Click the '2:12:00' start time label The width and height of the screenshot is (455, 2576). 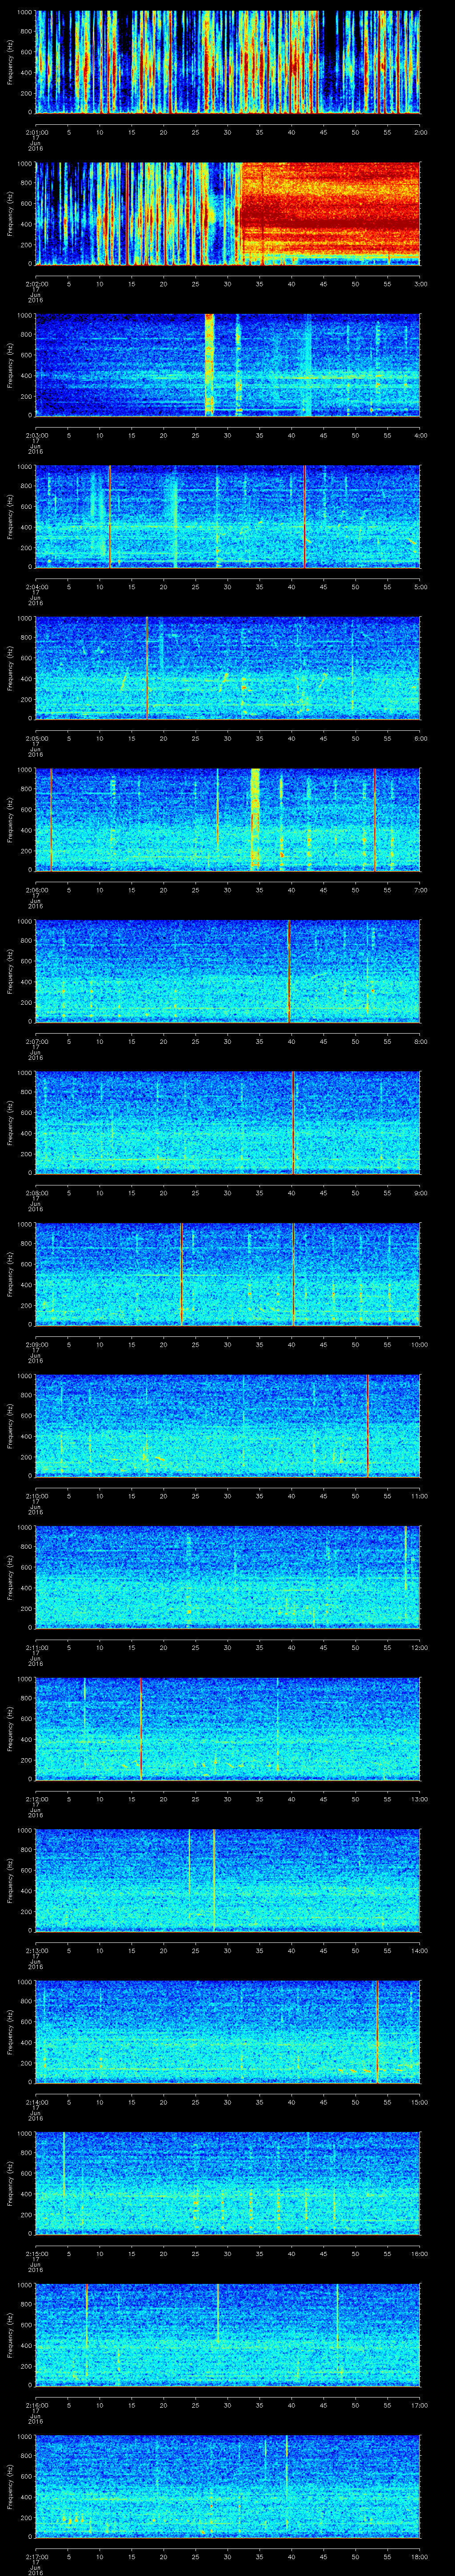(36, 1799)
